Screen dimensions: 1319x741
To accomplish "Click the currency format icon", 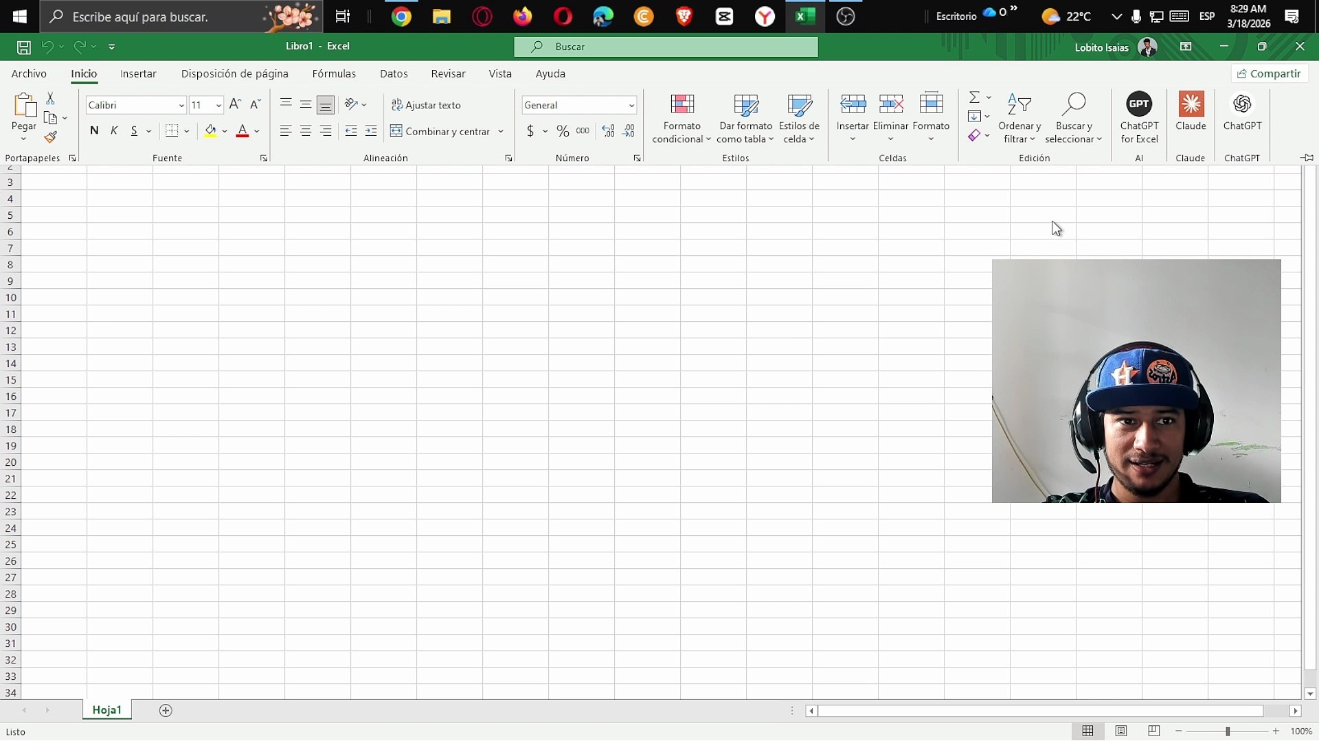I will pyautogui.click(x=530, y=130).
